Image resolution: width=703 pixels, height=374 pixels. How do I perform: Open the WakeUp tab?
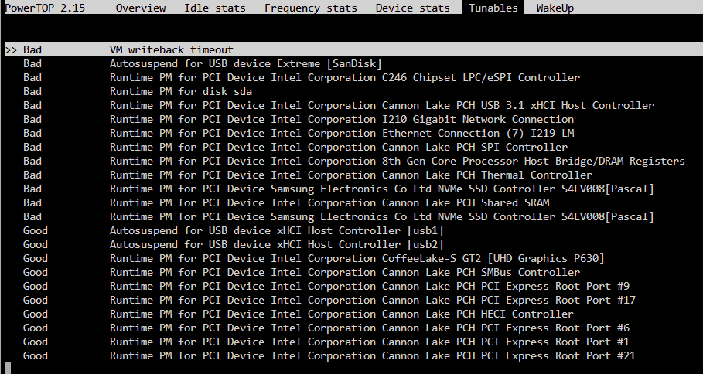click(555, 8)
